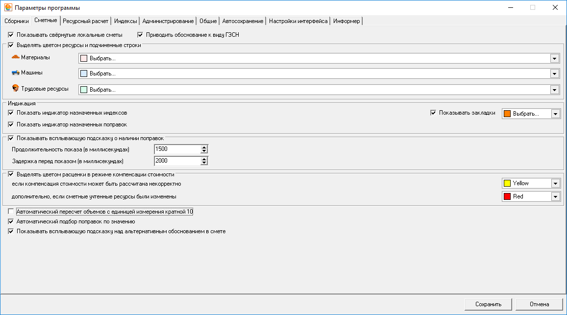Click the light blue Машины color swatch
The image size is (567, 315).
[x=84, y=73]
